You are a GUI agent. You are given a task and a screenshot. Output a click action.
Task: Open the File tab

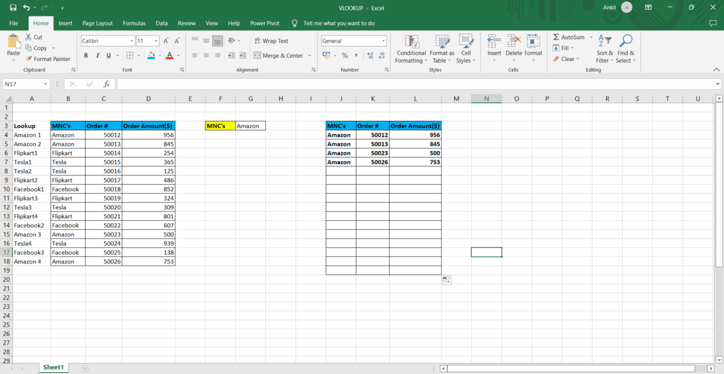coord(14,23)
